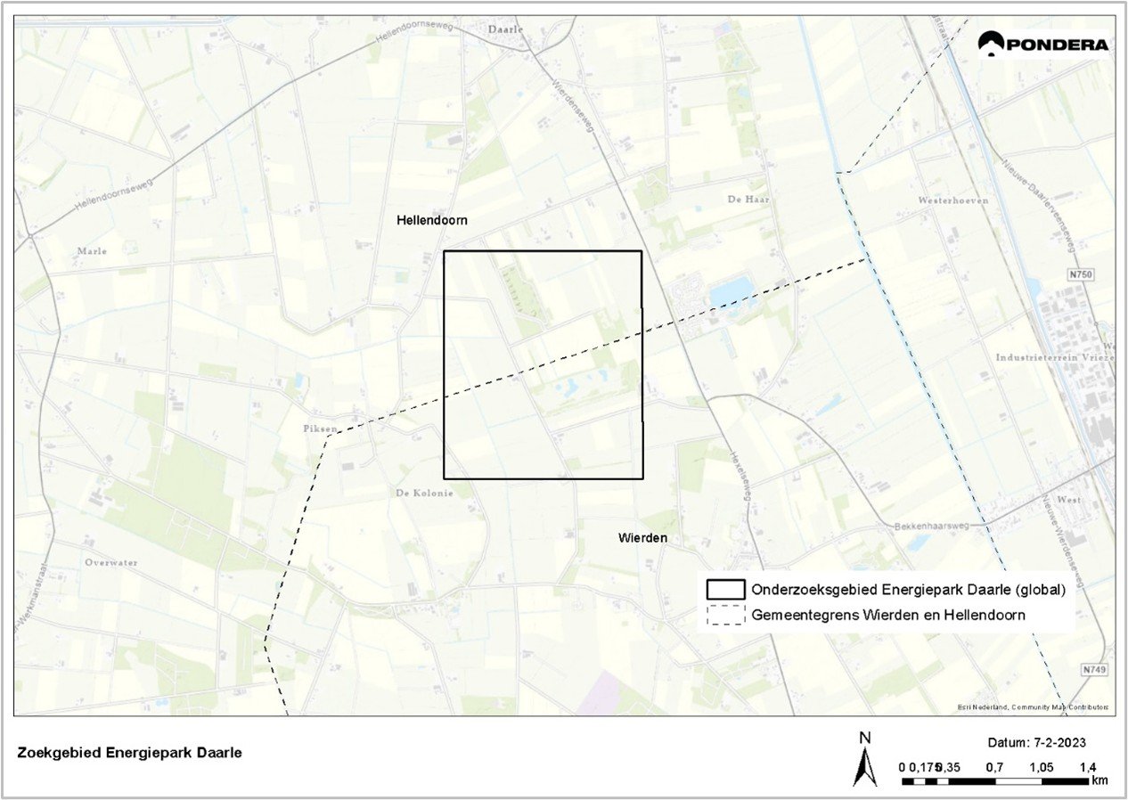Click the De Kolonie place label
The image size is (1128, 800).
425,493
